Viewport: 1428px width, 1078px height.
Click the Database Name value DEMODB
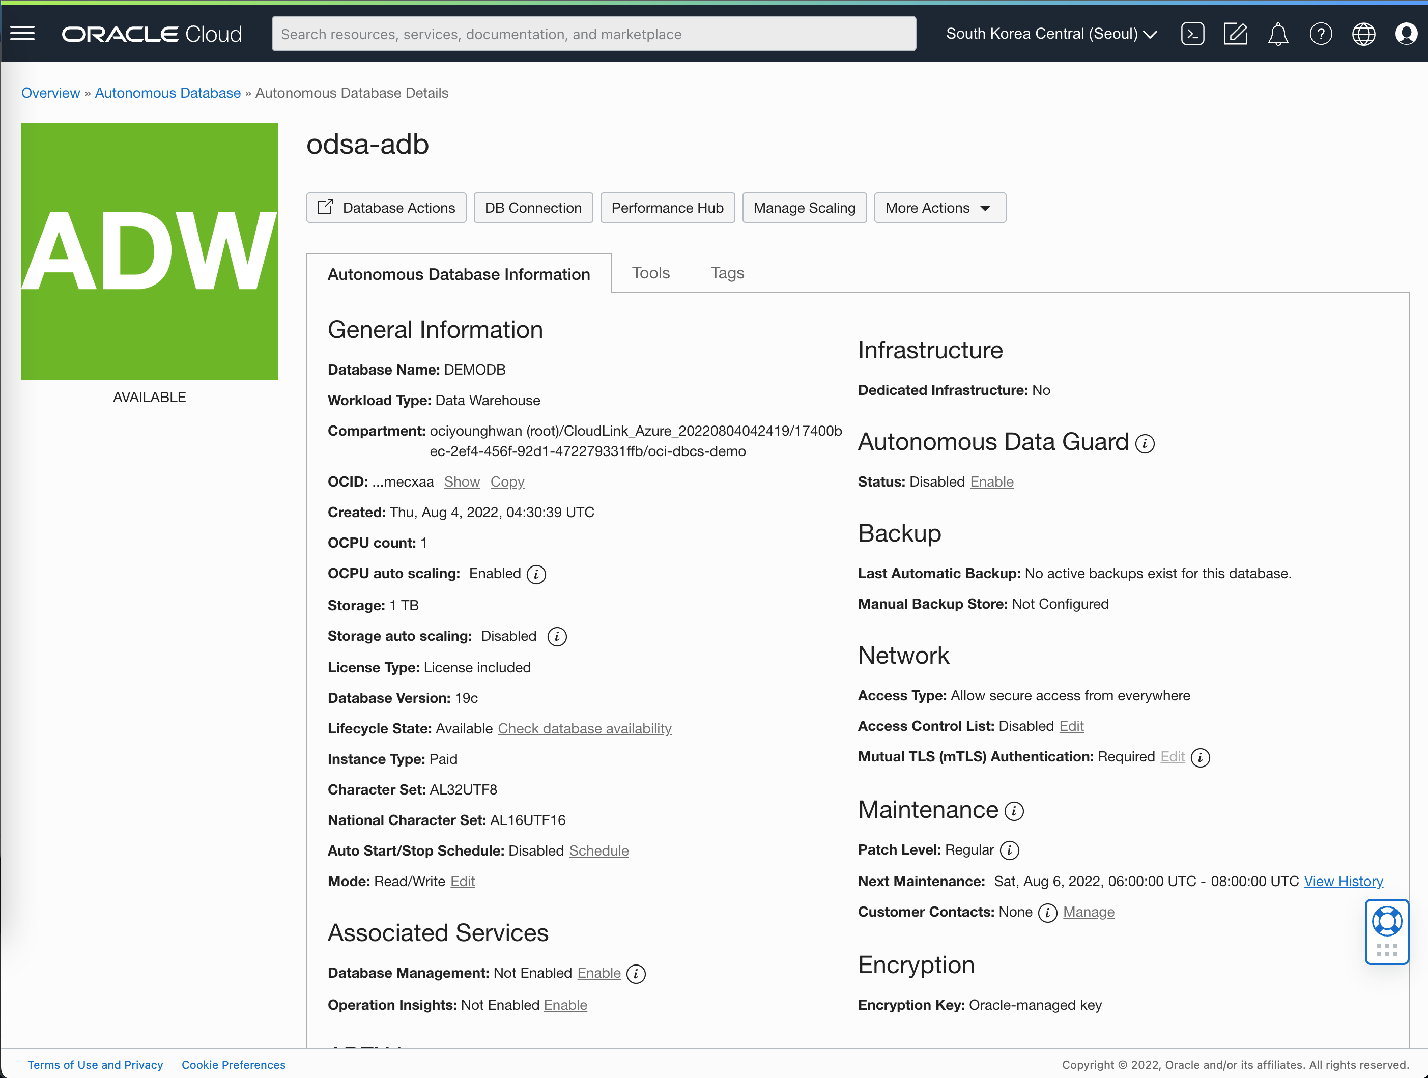coord(474,370)
